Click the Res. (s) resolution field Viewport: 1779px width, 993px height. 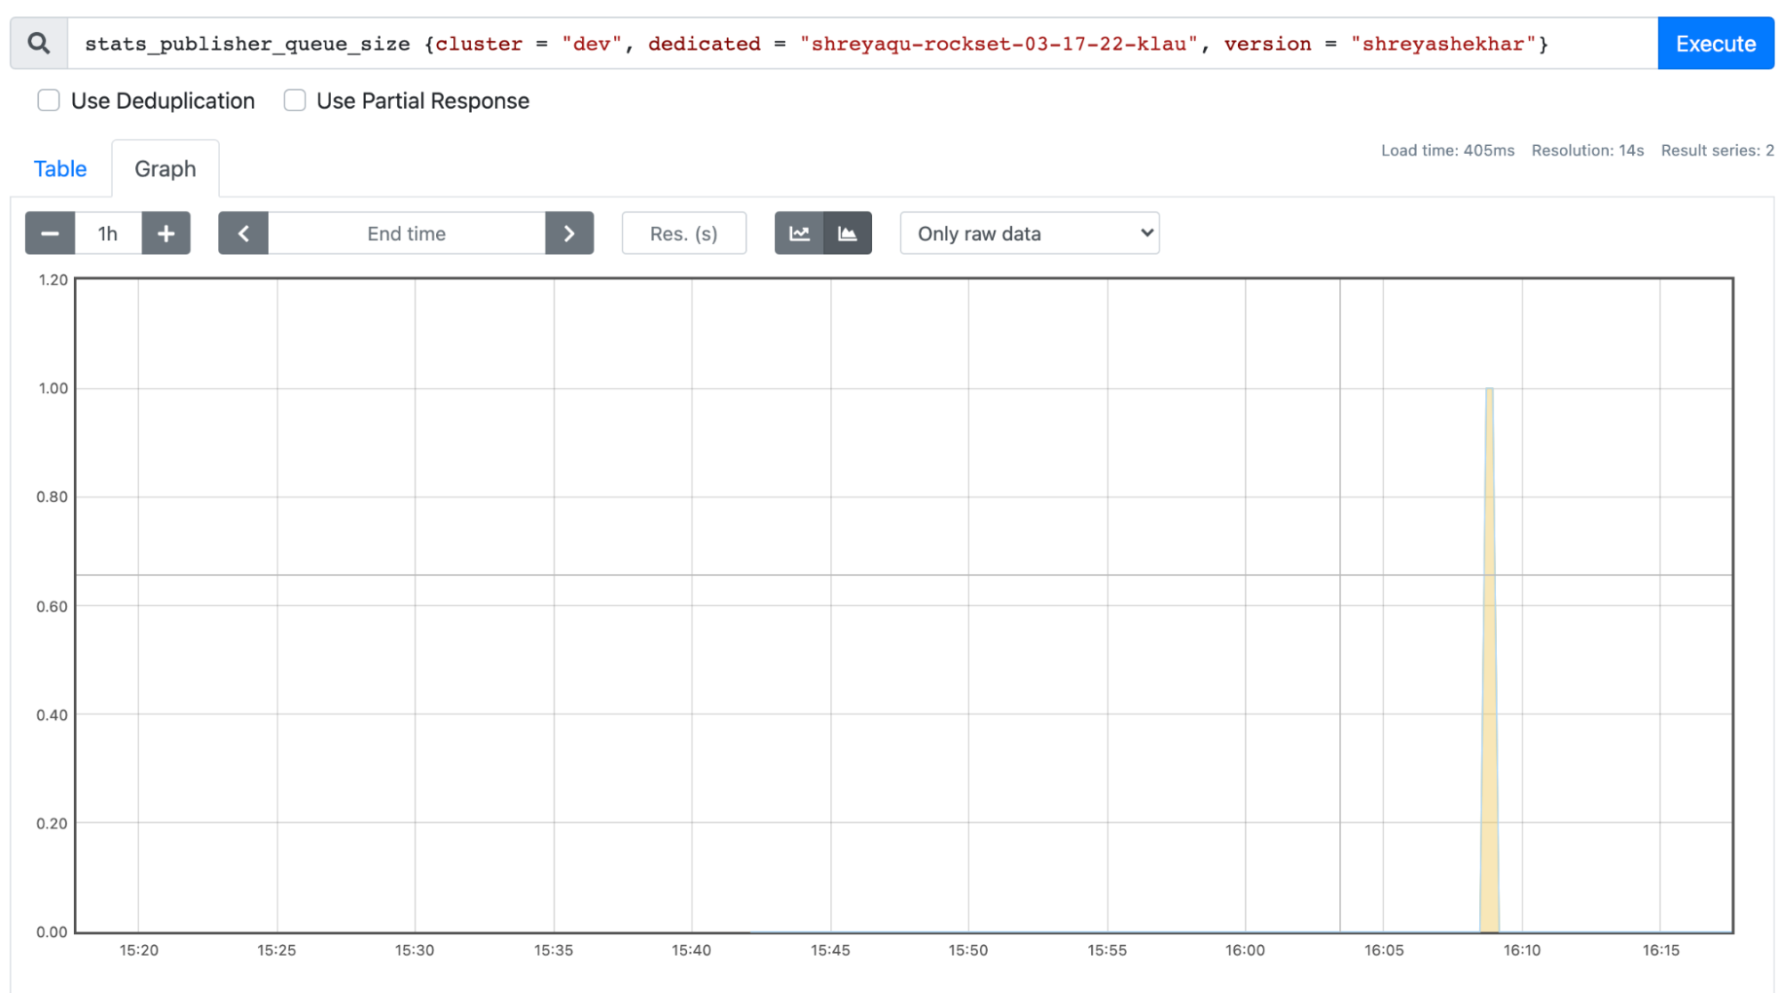pyautogui.click(x=683, y=233)
